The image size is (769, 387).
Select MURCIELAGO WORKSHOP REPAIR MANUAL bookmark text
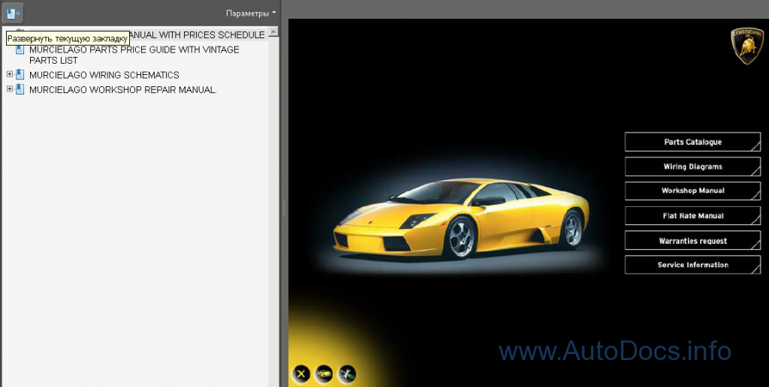122,90
